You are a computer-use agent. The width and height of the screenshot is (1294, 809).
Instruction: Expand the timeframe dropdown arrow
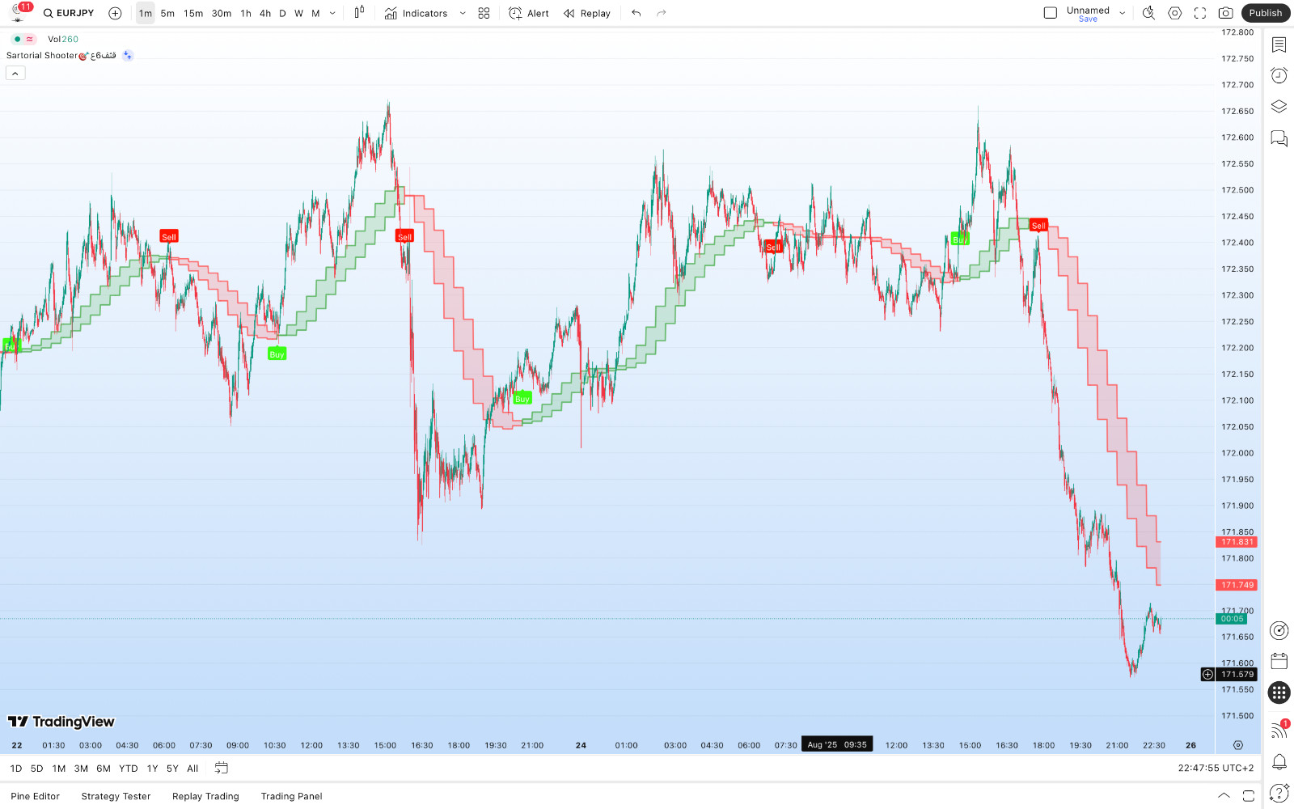(332, 13)
